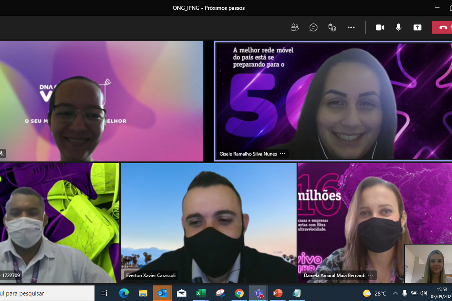Open more options for Gisele Ramalho Silva Nunes
452x301 pixels.
(282, 154)
